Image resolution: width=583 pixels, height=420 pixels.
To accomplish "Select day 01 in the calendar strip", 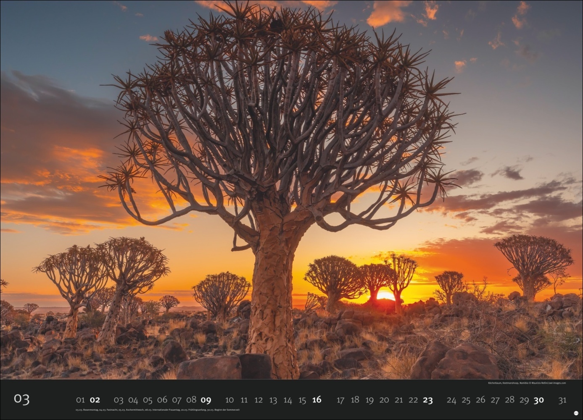I will point(80,400).
